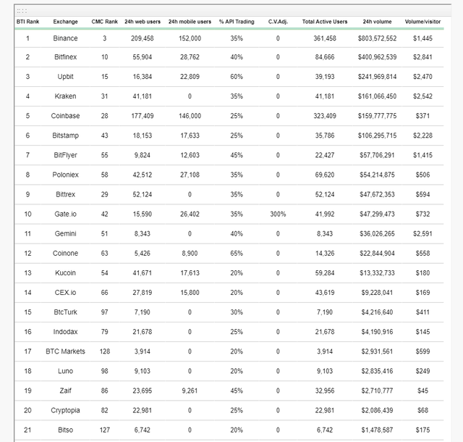Select the BTC Markets exchange name

click(x=65, y=351)
